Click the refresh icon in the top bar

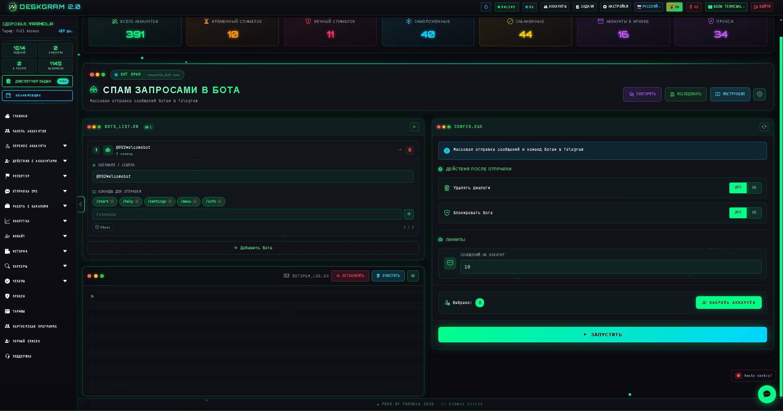[x=486, y=7]
